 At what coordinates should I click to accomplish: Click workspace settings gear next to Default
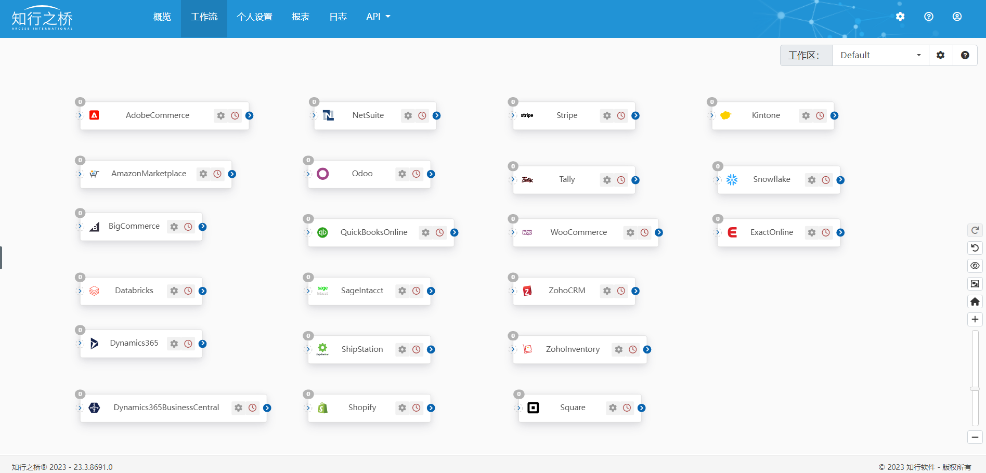pyautogui.click(x=941, y=55)
